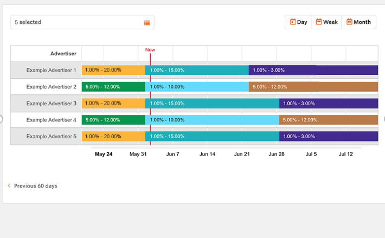Click the Advertiser column header

(x=63, y=54)
